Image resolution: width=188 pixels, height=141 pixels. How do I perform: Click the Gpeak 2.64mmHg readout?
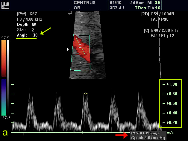click(x=148, y=138)
